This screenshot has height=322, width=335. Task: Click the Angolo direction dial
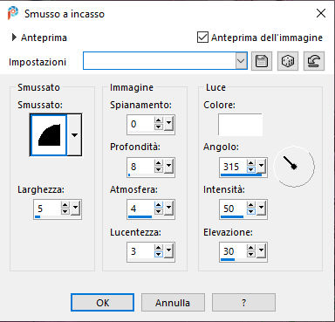pos(294,167)
